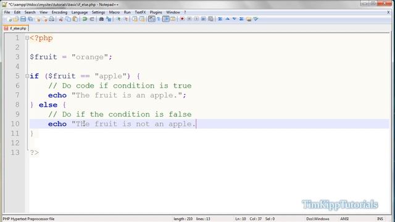Close document using menu bar X
This screenshot has height=222, width=395.
pyautogui.click(x=388, y=12)
